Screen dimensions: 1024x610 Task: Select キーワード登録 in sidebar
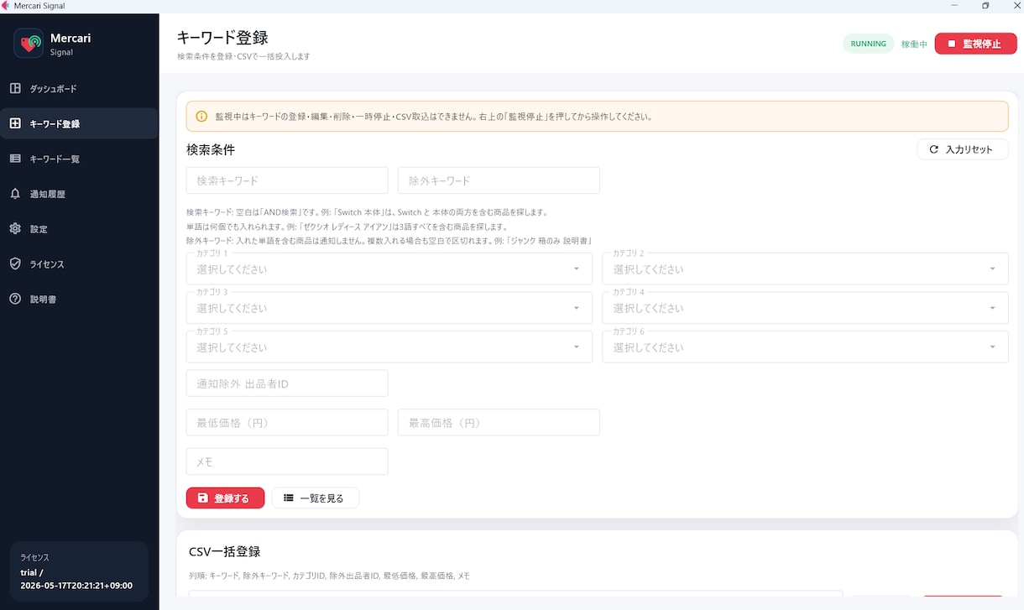[79, 123]
